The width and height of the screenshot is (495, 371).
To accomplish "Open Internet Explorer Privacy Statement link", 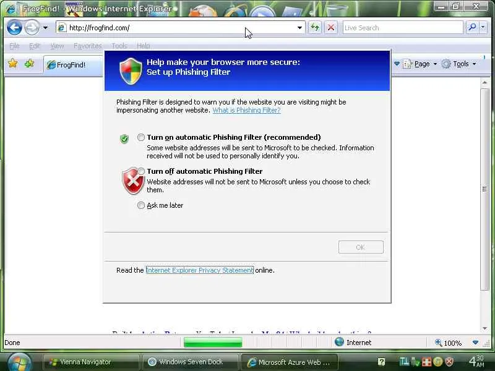I will tap(200, 270).
